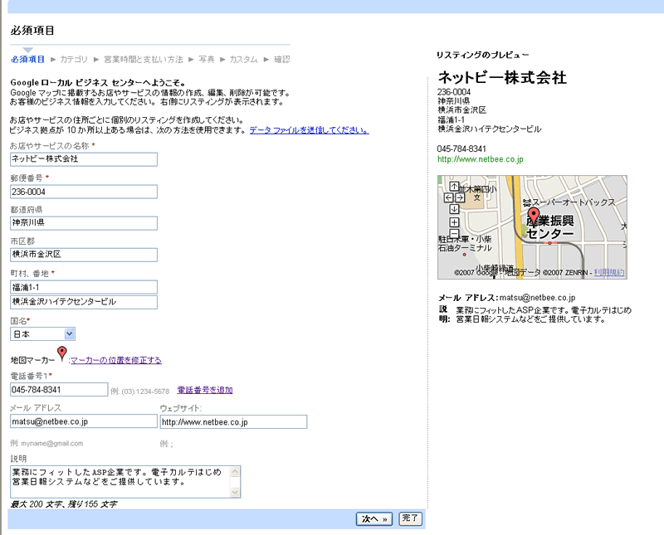Click the 完了 button

(410, 518)
